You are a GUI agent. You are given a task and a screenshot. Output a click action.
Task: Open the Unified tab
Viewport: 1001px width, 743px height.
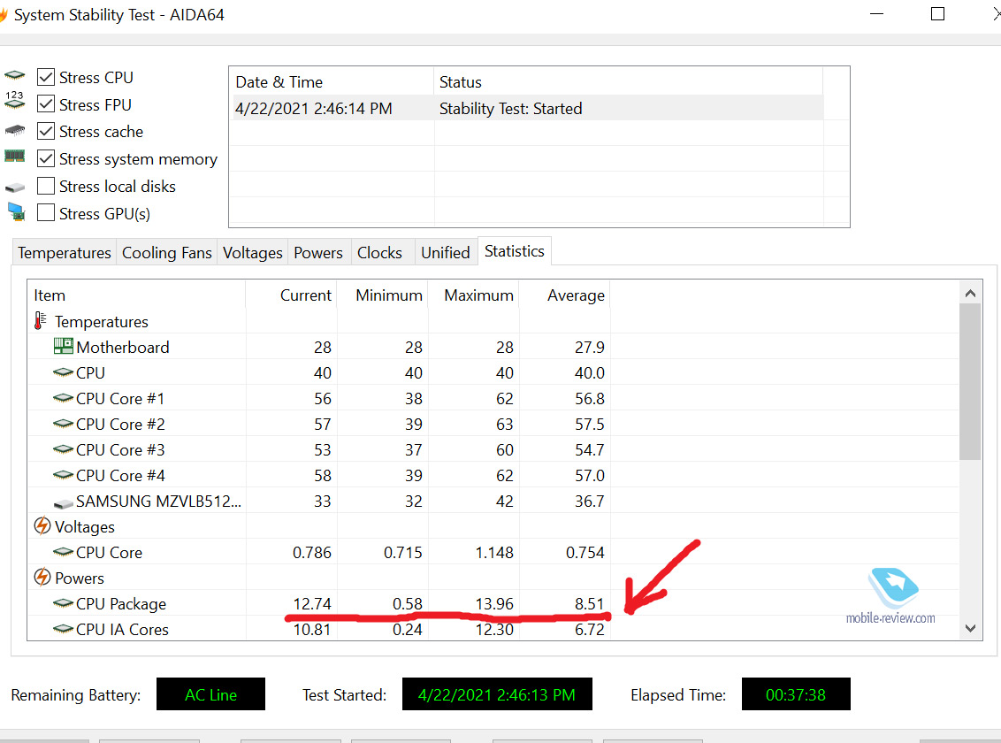pos(446,253)
